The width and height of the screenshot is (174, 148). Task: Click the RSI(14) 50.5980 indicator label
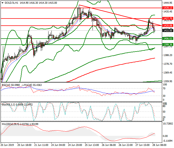[11, 85]
